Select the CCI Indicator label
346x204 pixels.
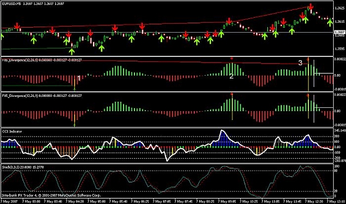[x=12, y=132]
